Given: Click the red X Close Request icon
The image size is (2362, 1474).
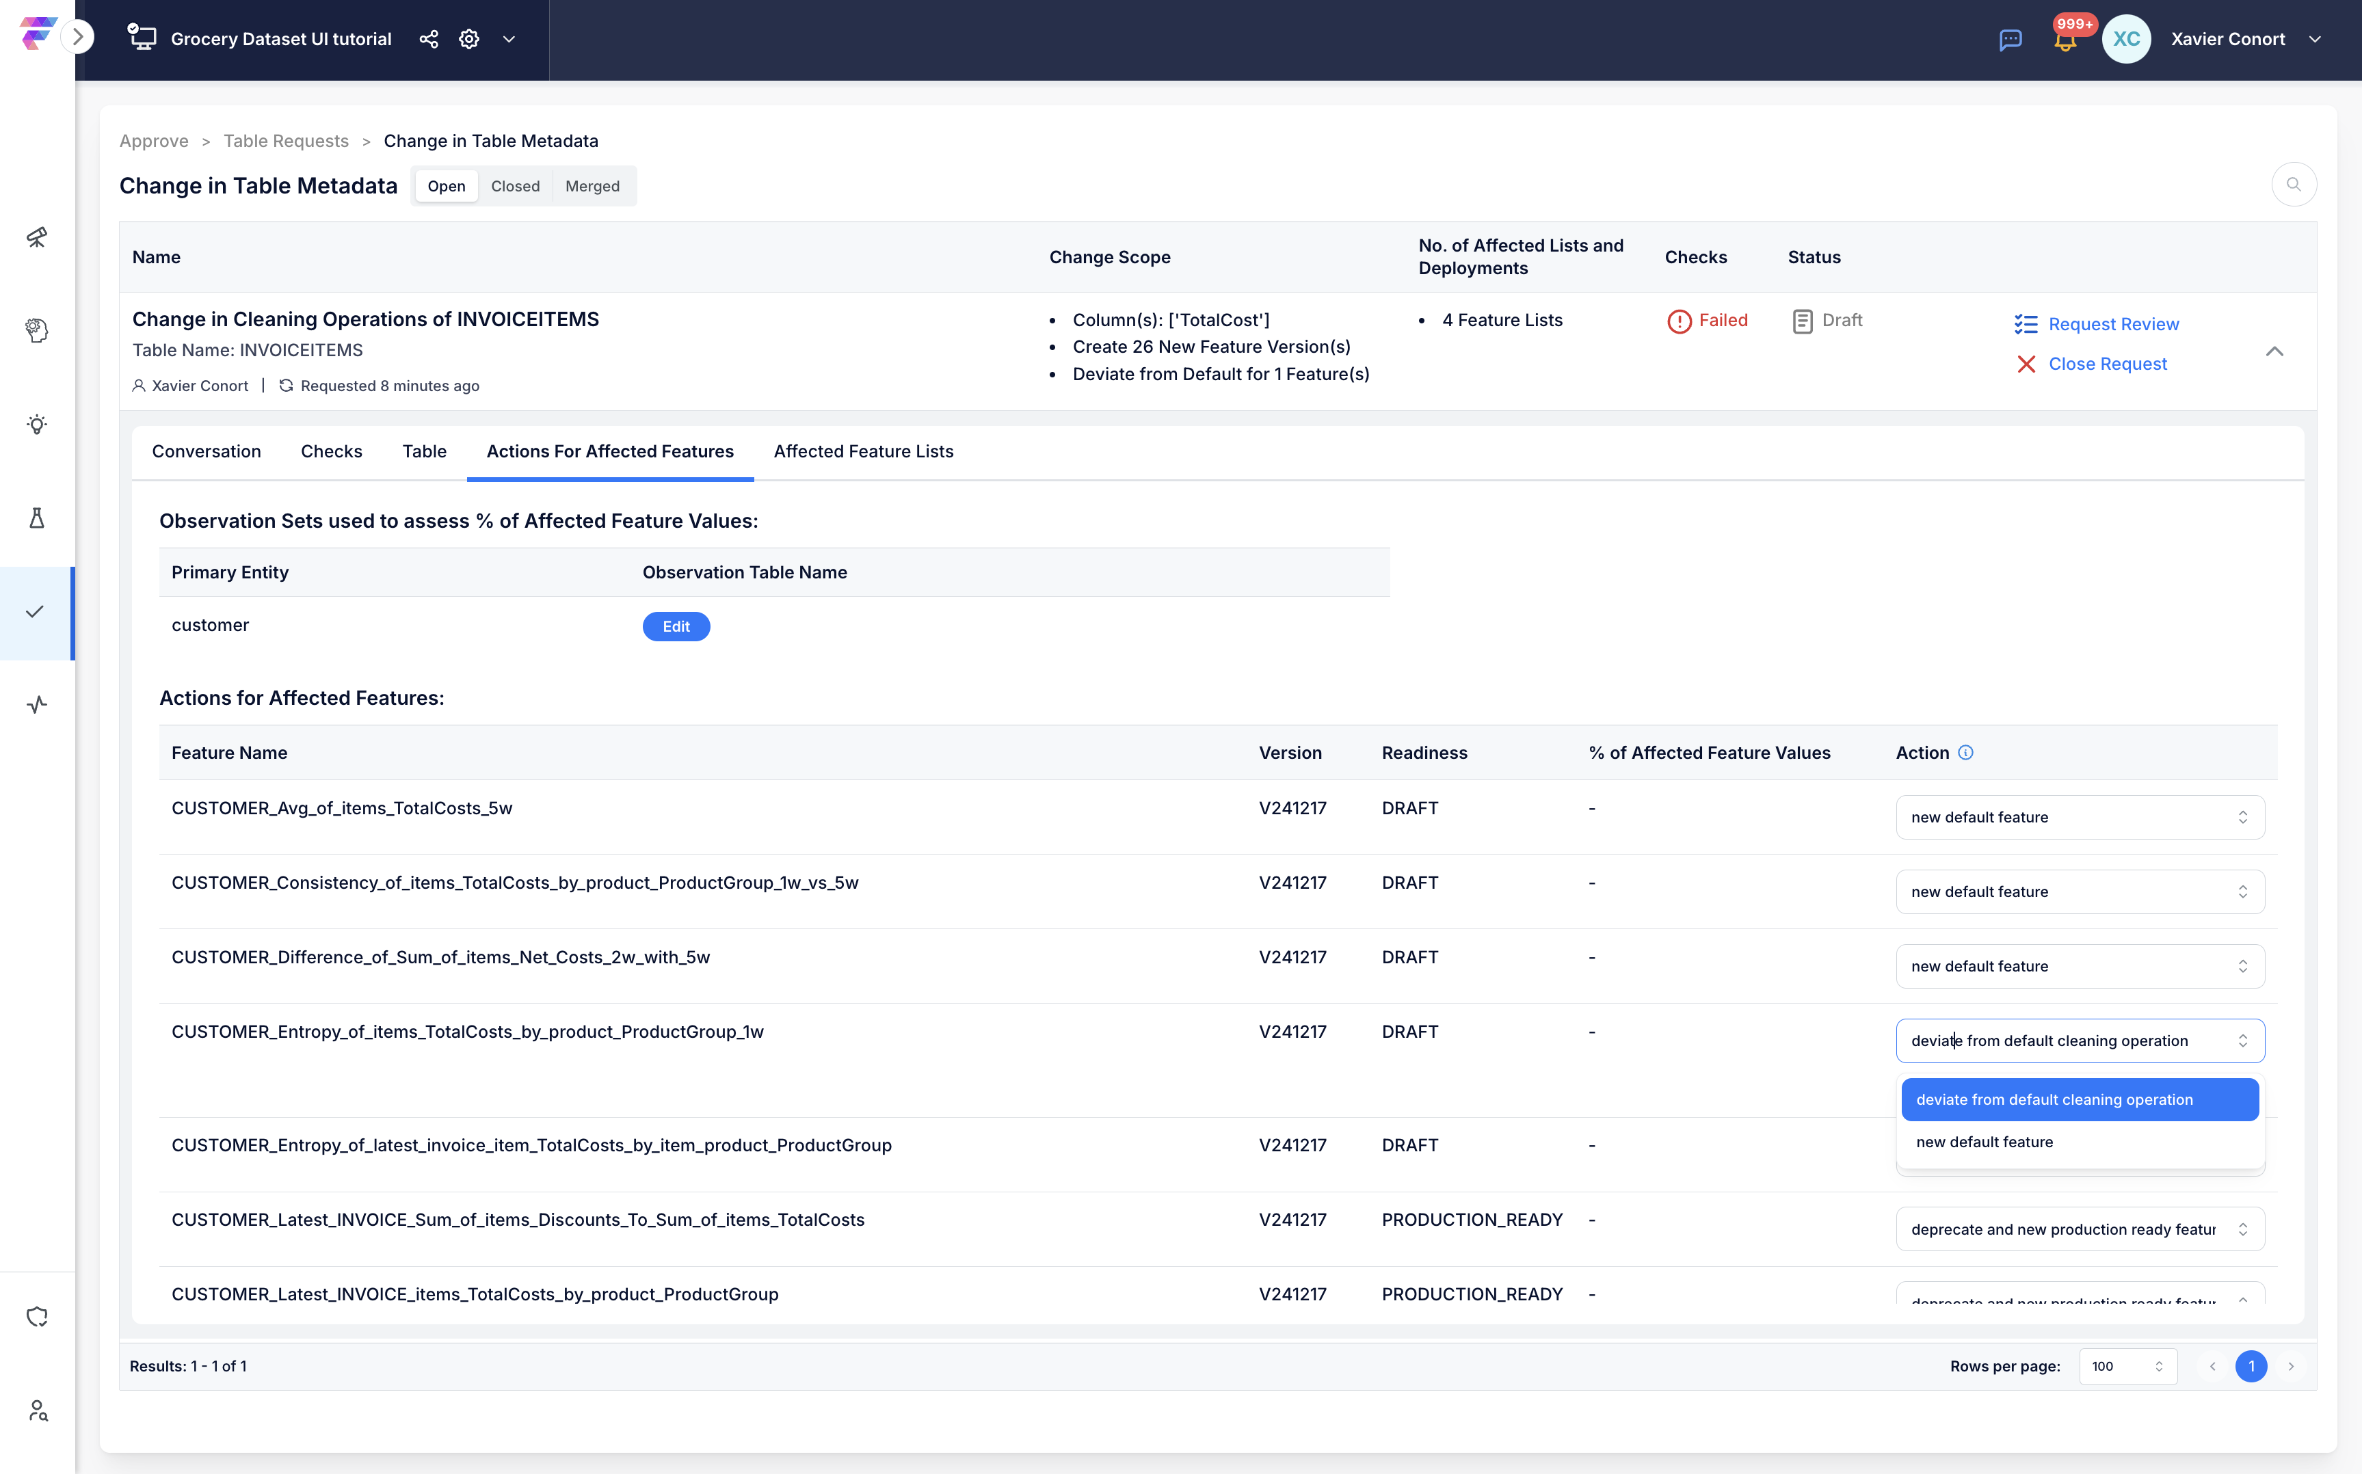Looking at the screenshot, I should click(x=2026, y=364).
